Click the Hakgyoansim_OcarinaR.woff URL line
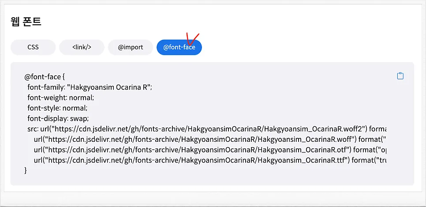Screen dimensions: 426x207 tap(210, 139)
